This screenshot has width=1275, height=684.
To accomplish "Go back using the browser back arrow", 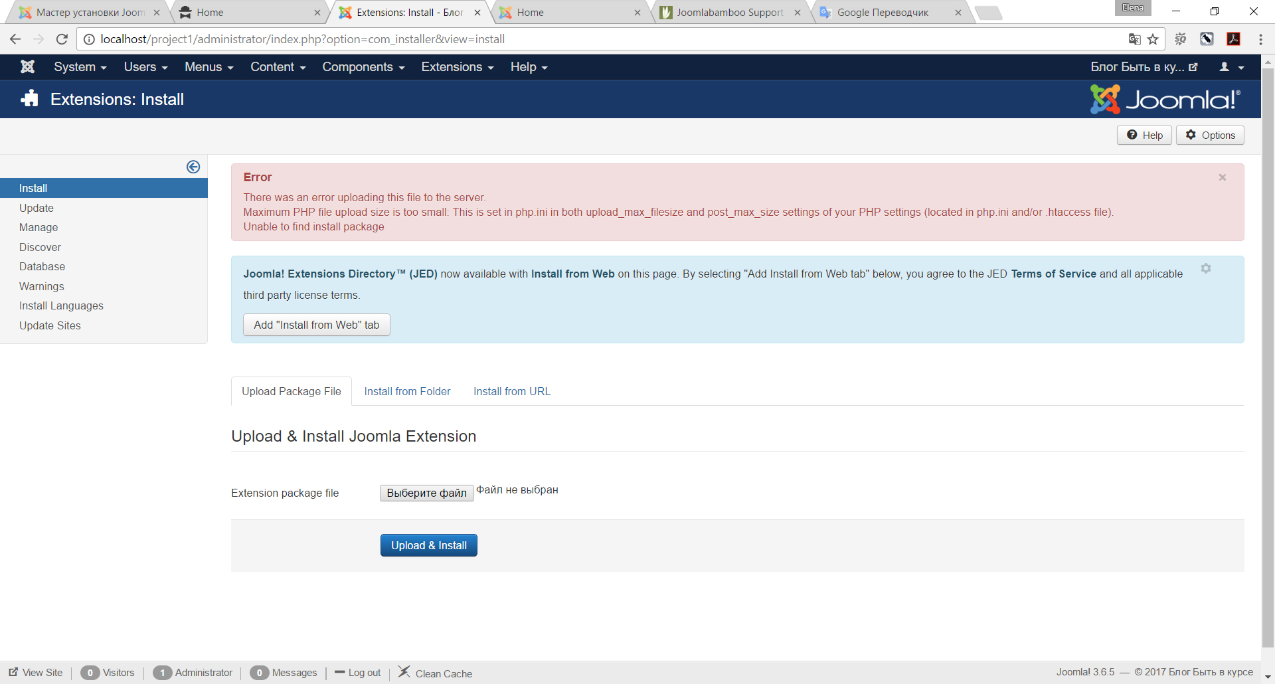I will point(15,39).
